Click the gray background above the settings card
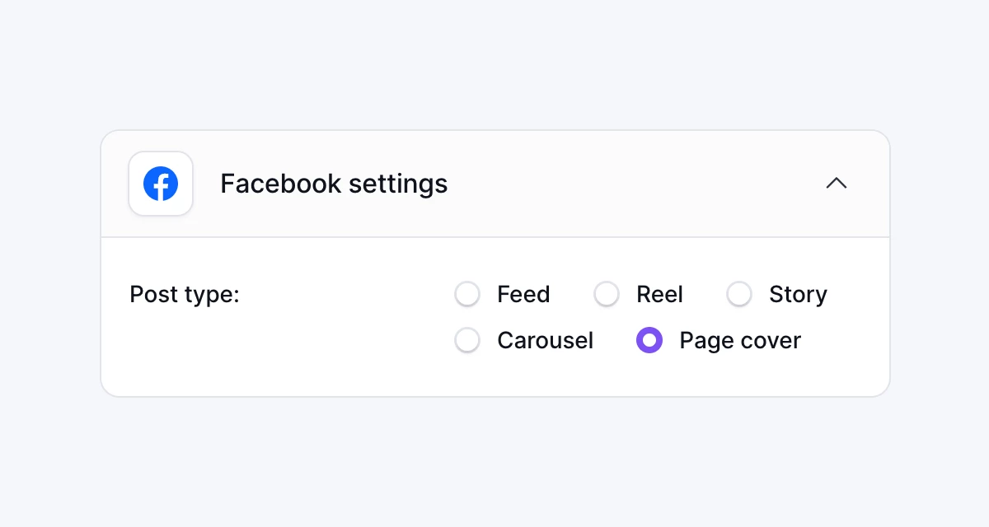This screenshot has height=527, width=989. tap(494, 66)
